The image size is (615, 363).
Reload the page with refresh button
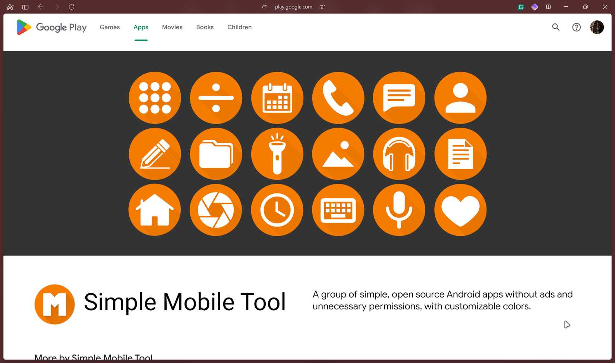pos(72,7)
